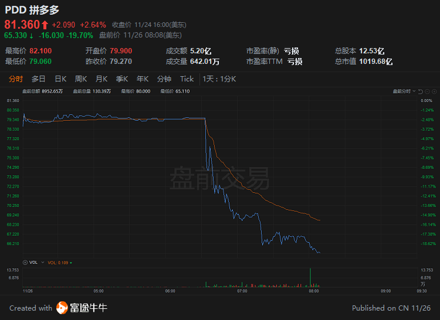Screen dimensions: 440x320
Task: Switch to the 分钟 tab
Action: (164, 79)
